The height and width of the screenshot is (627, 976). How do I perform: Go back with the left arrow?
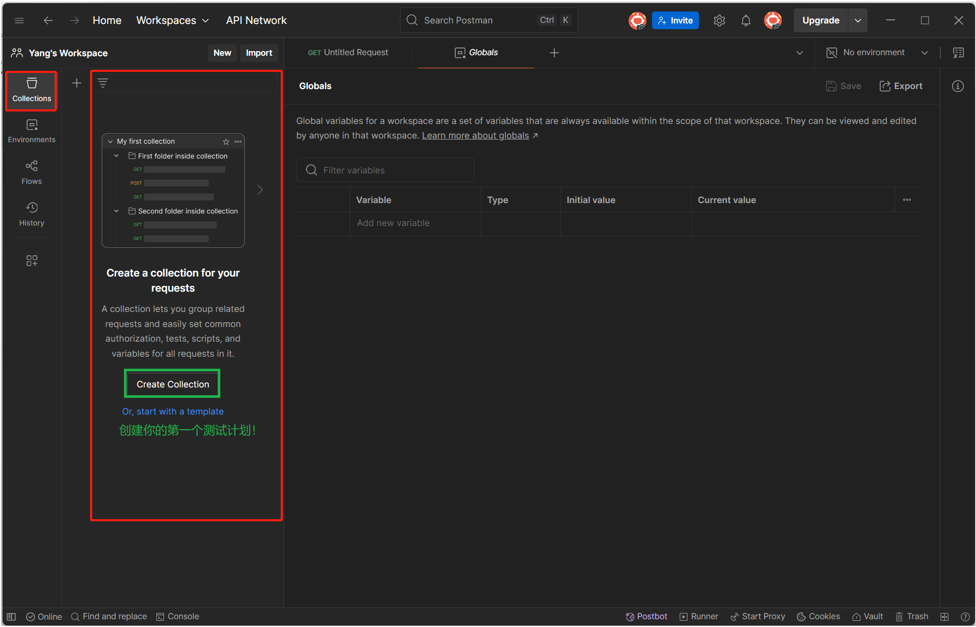pos(48,20)
